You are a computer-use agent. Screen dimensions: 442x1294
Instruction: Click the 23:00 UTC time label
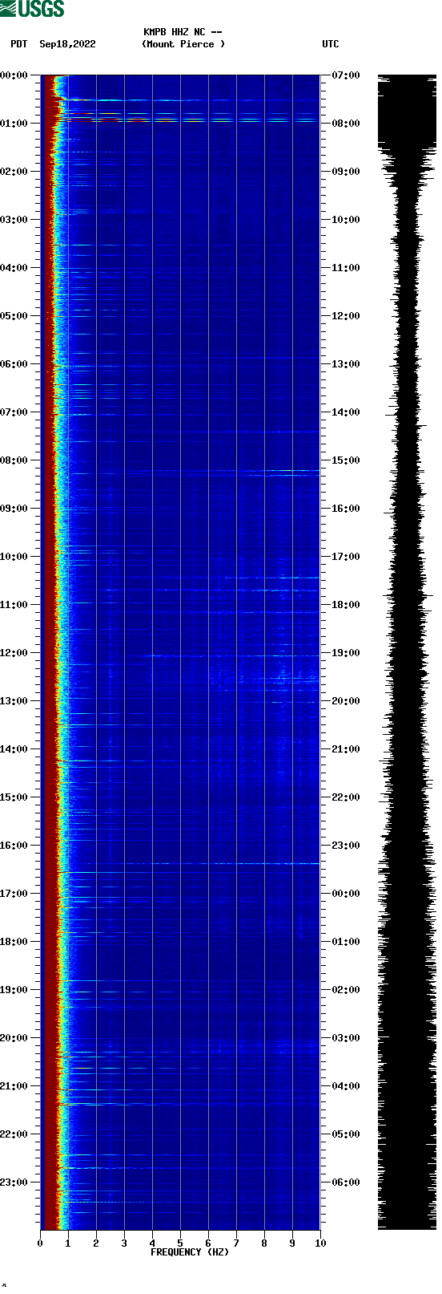(346, 846)
